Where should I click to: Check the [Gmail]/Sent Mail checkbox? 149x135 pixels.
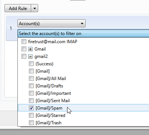pyautogui.click(x=31, y=101)
